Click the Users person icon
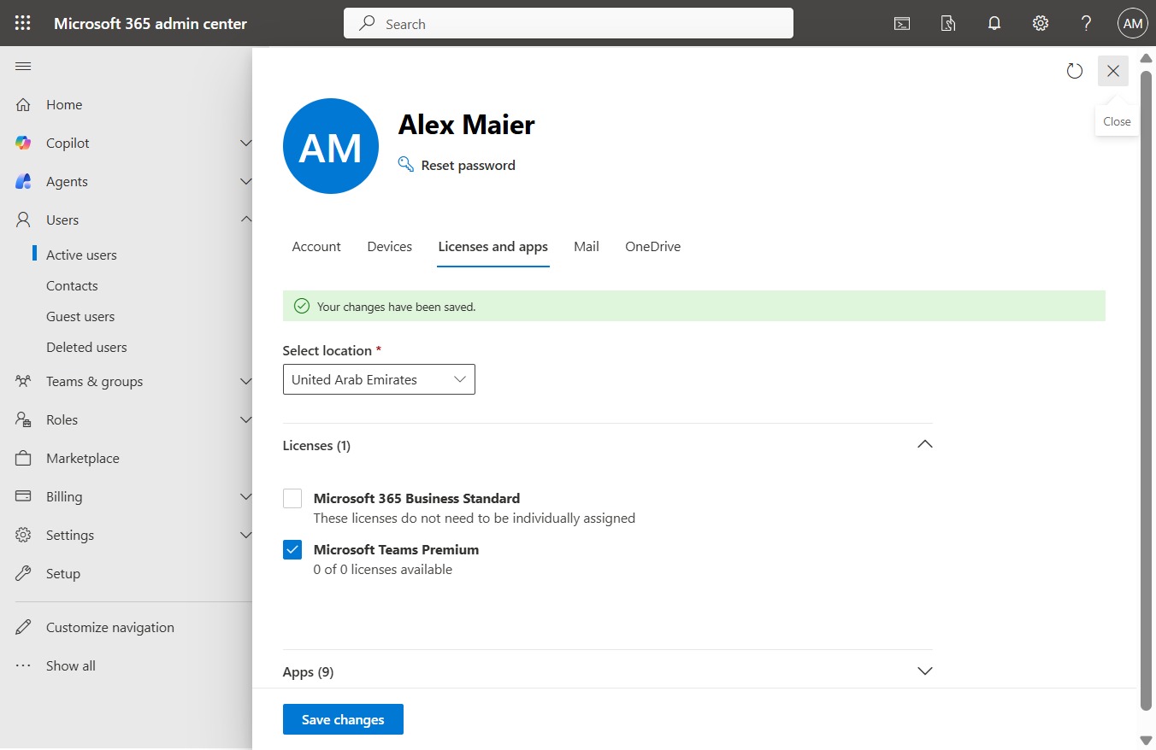 point(24,220)
